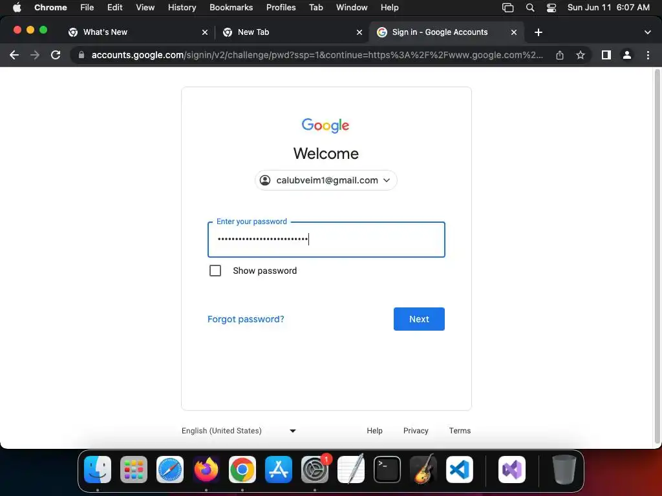662x496 pixels.
Task: Bookmark this tab with the star
Action: pos(581,55)
